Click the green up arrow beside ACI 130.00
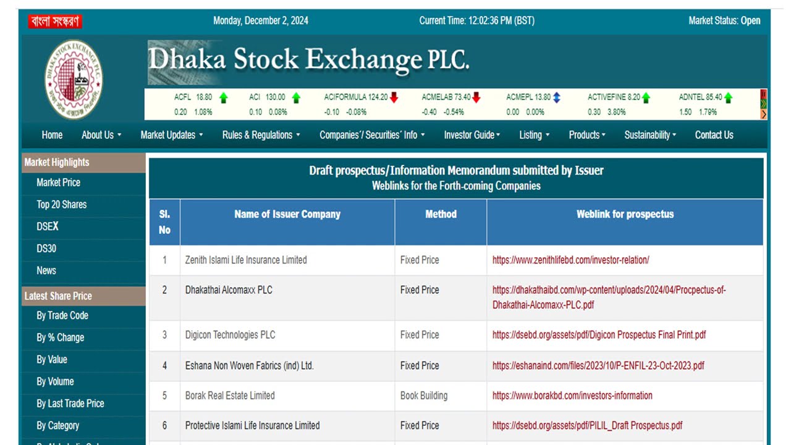The width and height of the screenshot is (791, 445). (296, 97)
